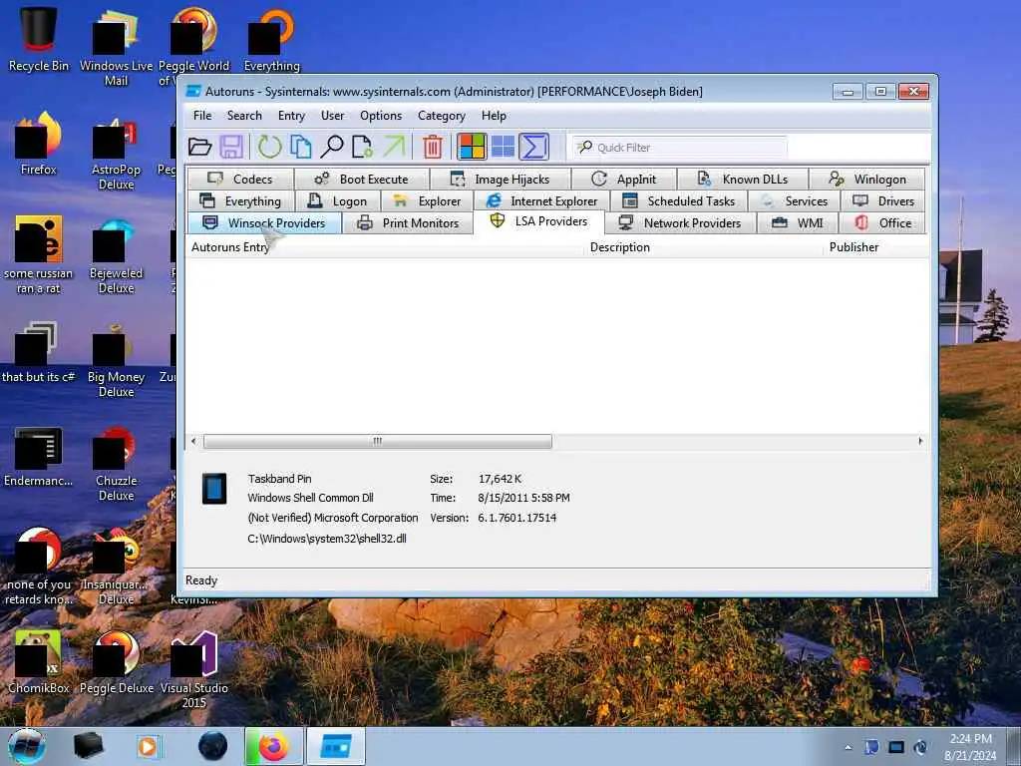The width and height of the screenshot is (1021, 766).
Task: Click the scrollbar left arrow
Action: tap(193, 441)
